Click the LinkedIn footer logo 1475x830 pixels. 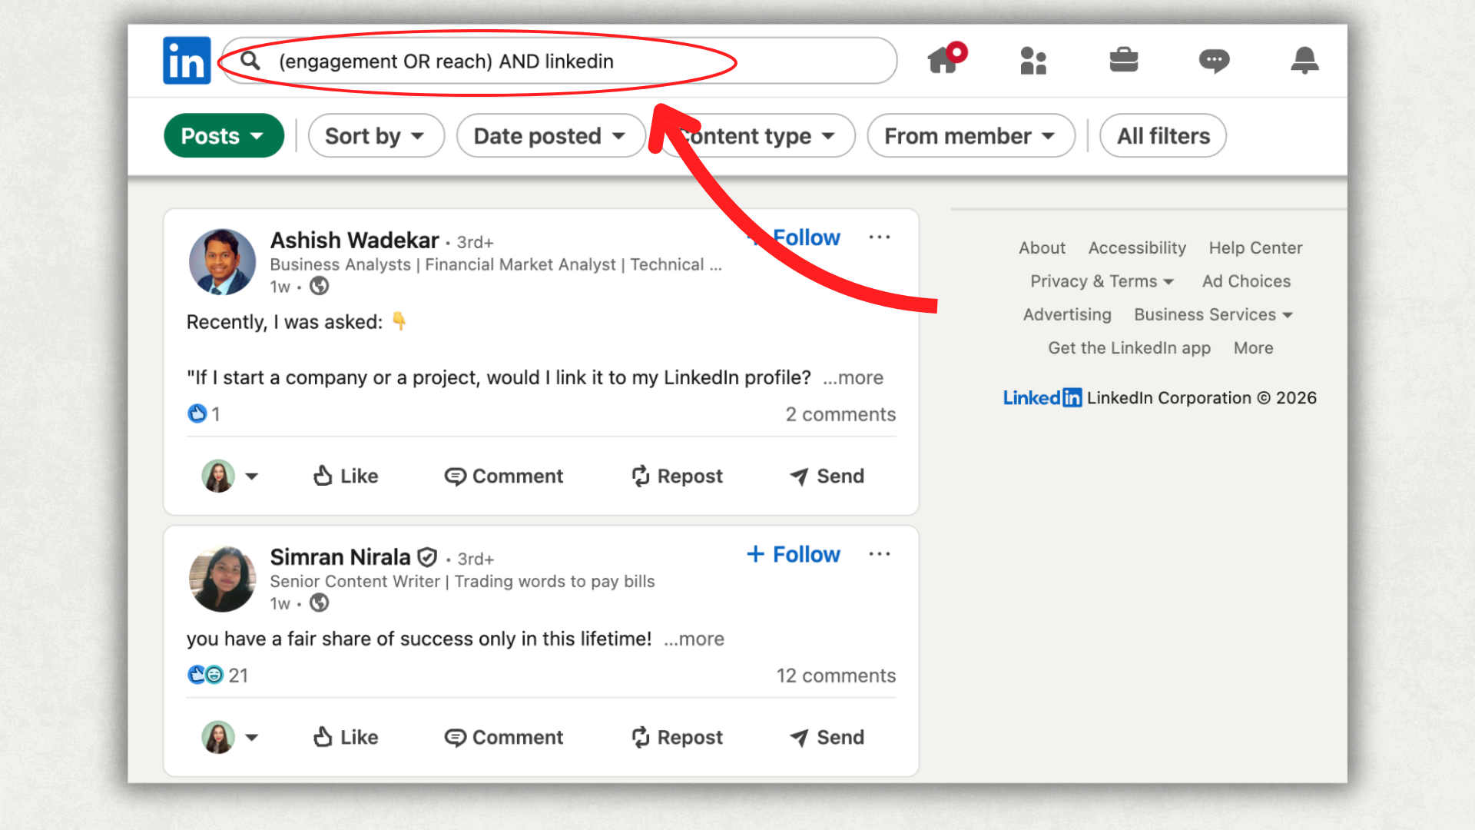[1042, 398]
